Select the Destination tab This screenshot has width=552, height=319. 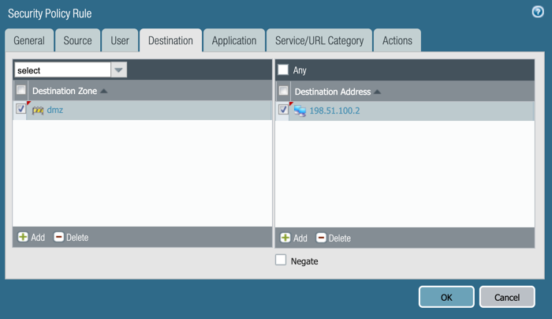pyautogui.click(x=171, y=40)
